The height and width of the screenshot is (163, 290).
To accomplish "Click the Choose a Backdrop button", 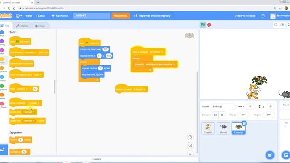I will tap(286, 155).
